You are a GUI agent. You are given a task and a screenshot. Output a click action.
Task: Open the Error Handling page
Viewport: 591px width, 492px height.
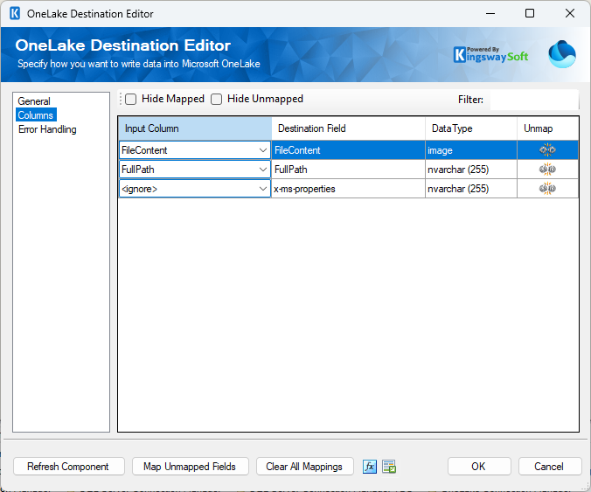[47, 129]
